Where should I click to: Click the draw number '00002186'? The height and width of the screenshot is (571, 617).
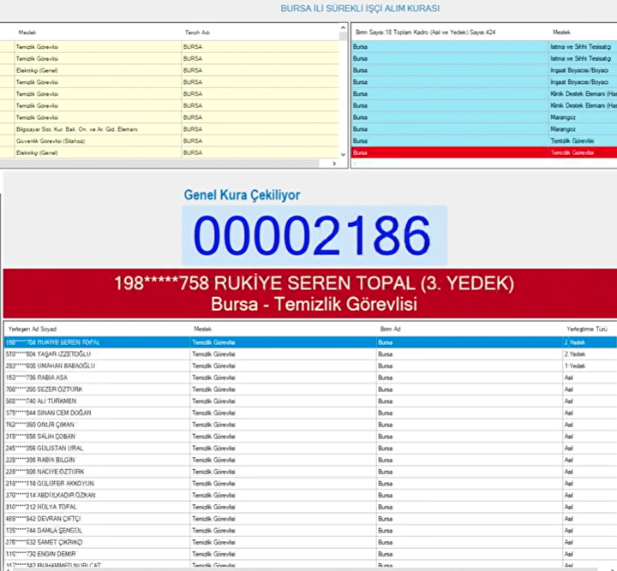(x=313, y=235)
